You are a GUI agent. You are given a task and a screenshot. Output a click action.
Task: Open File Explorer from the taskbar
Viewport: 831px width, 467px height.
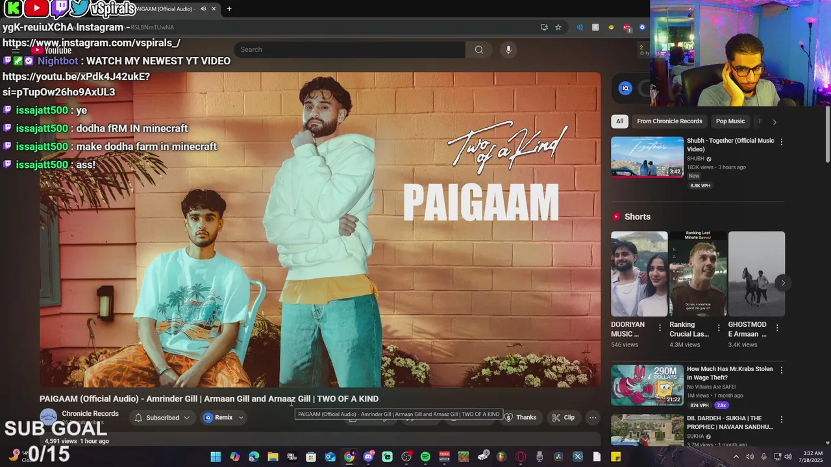[273, 457]
